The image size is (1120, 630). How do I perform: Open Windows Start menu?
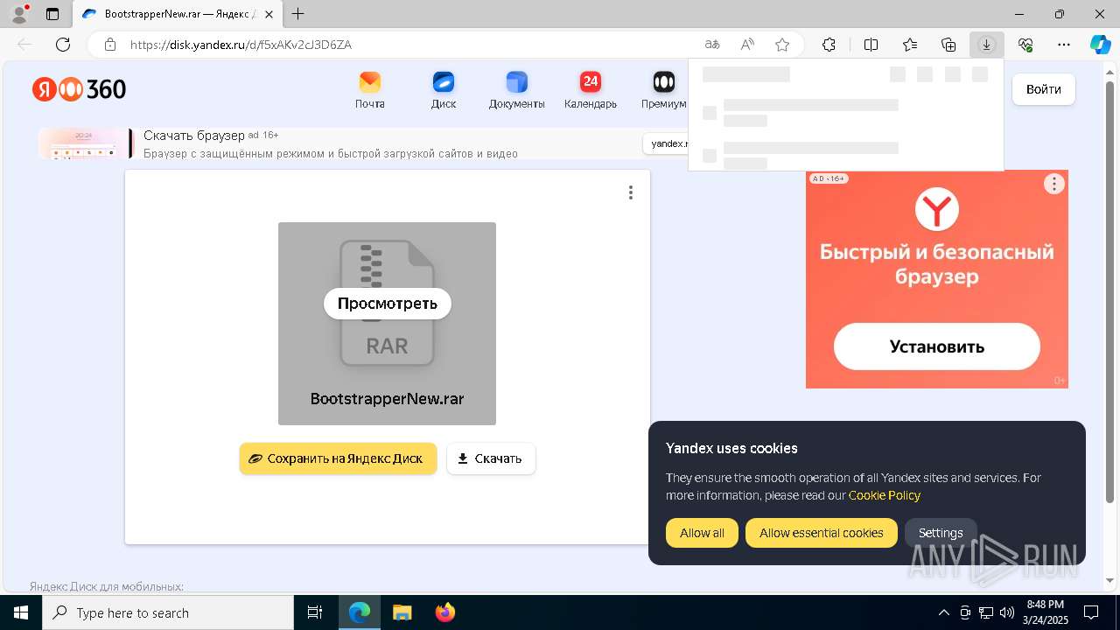21,612
